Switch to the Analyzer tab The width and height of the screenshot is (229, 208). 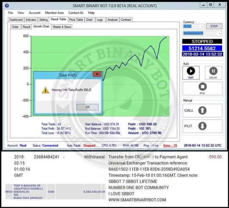(x=113, y=20)
